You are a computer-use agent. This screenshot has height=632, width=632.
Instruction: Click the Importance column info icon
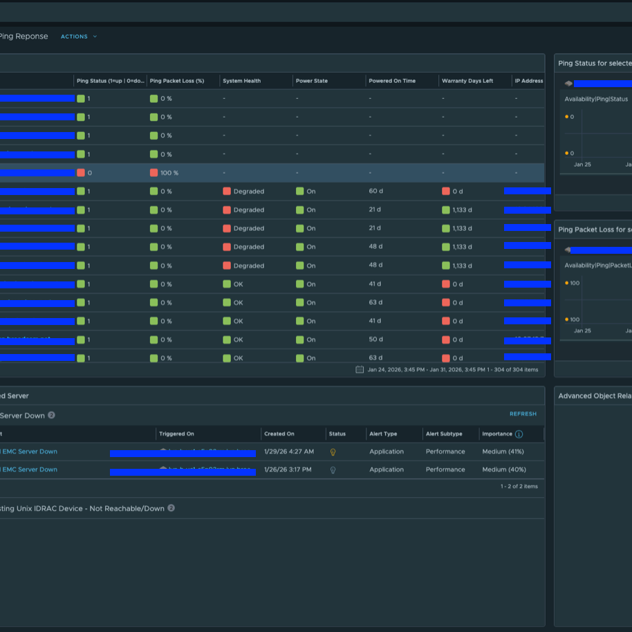[x=519, y=434]
